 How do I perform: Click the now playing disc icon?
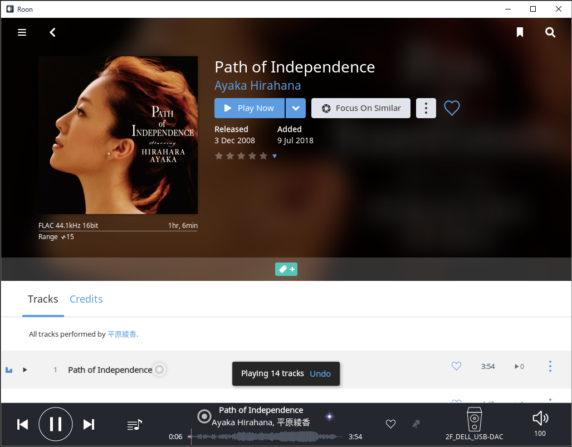[x=204, y=416]
